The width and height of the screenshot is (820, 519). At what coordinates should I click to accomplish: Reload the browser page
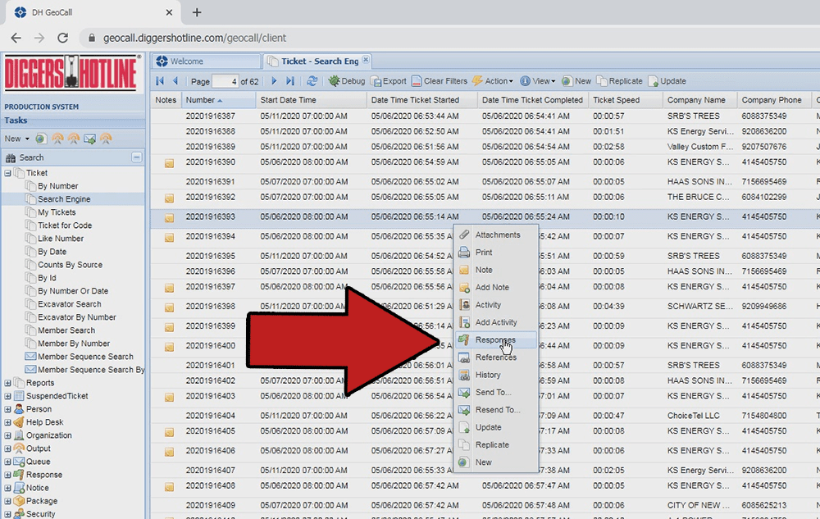pyautogui.click(x=62, y=38)
